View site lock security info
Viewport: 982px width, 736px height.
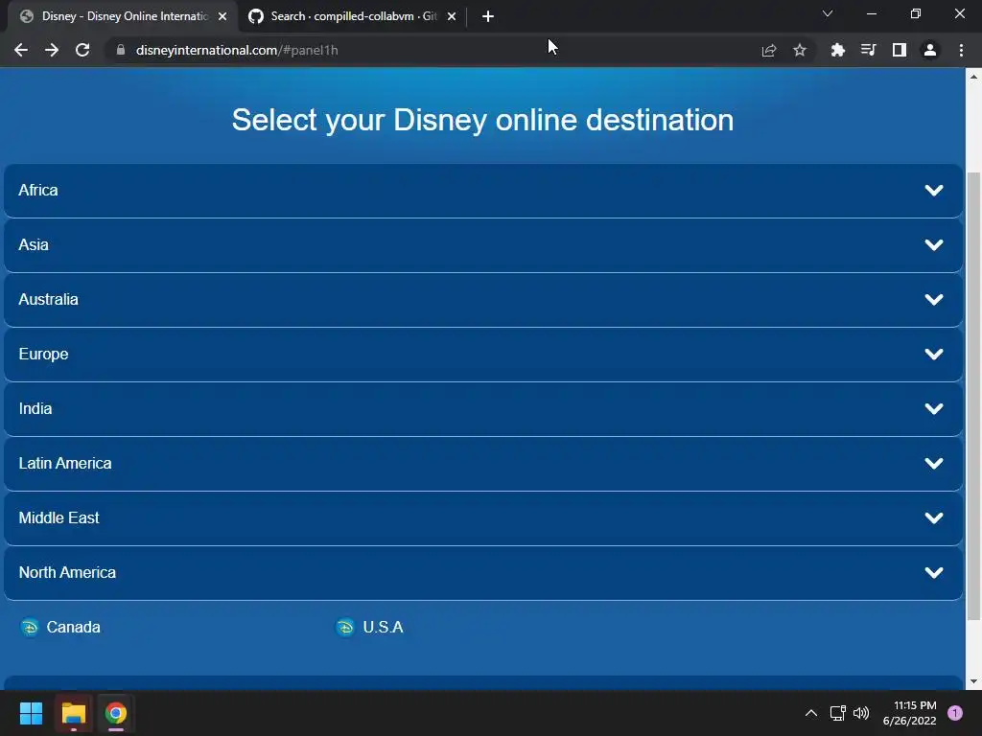(x=121, y=50)
